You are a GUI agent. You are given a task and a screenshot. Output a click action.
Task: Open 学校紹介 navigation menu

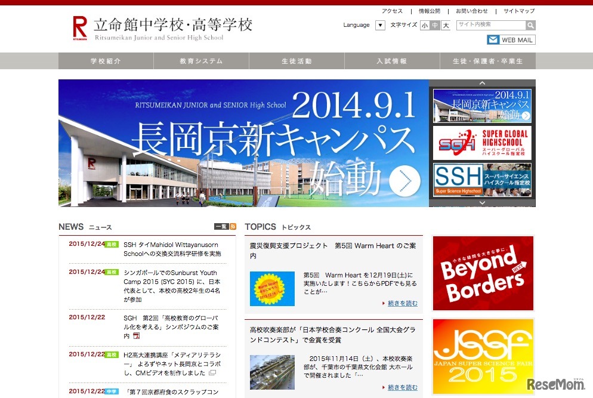[x=106, y=61]
